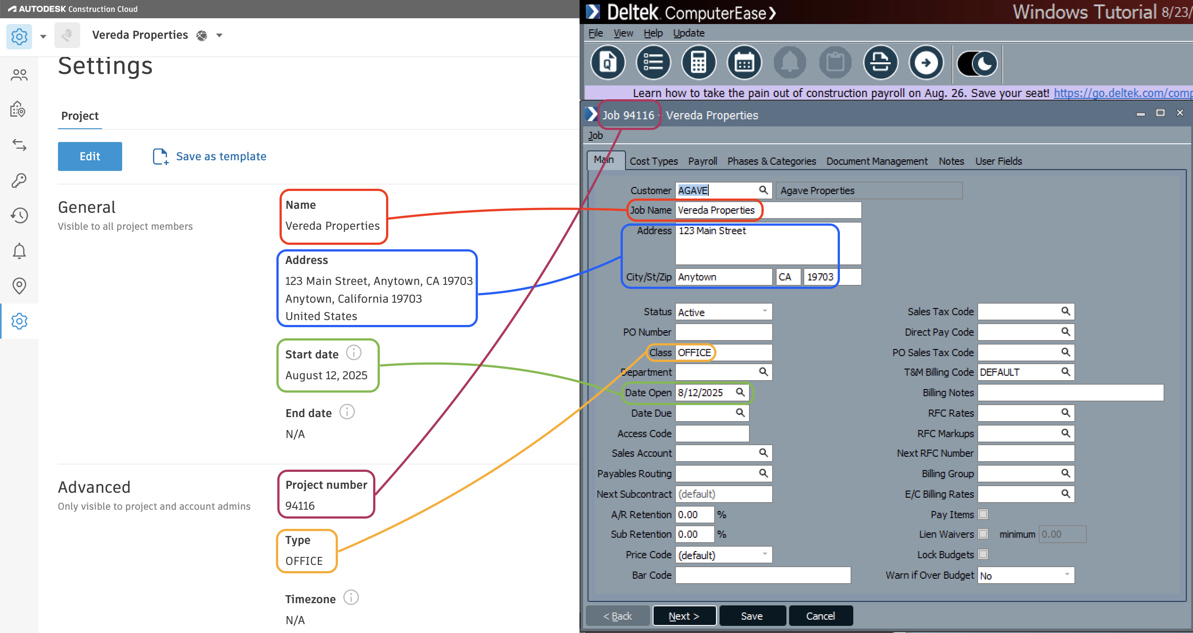Click the Job Name input field
The image size is (1193, 633).
tap(768, 211)
